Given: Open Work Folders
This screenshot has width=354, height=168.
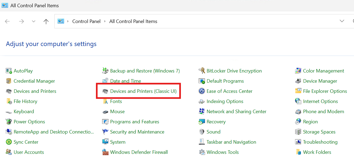Looking at the screenshot, I should pos(317,152).
